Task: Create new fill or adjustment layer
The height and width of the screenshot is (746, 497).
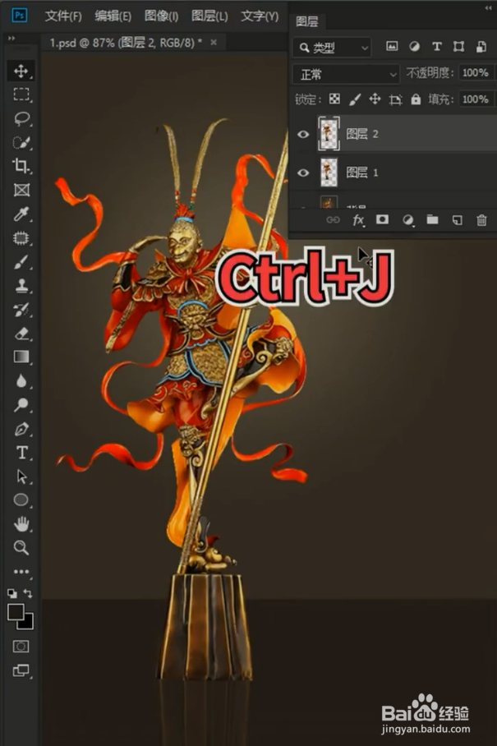Action: [x=407, y=220]
